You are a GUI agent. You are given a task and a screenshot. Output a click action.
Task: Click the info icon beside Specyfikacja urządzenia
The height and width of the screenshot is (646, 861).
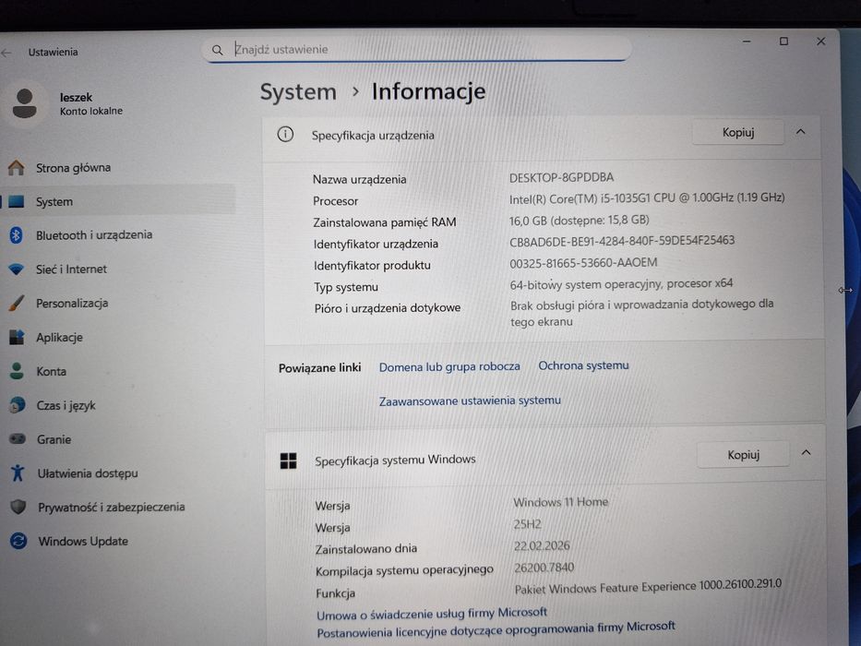tap(285, 135)
